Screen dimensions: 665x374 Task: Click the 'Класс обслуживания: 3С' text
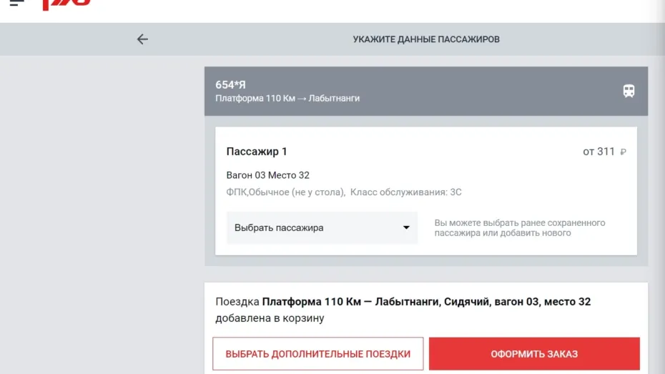406,192
